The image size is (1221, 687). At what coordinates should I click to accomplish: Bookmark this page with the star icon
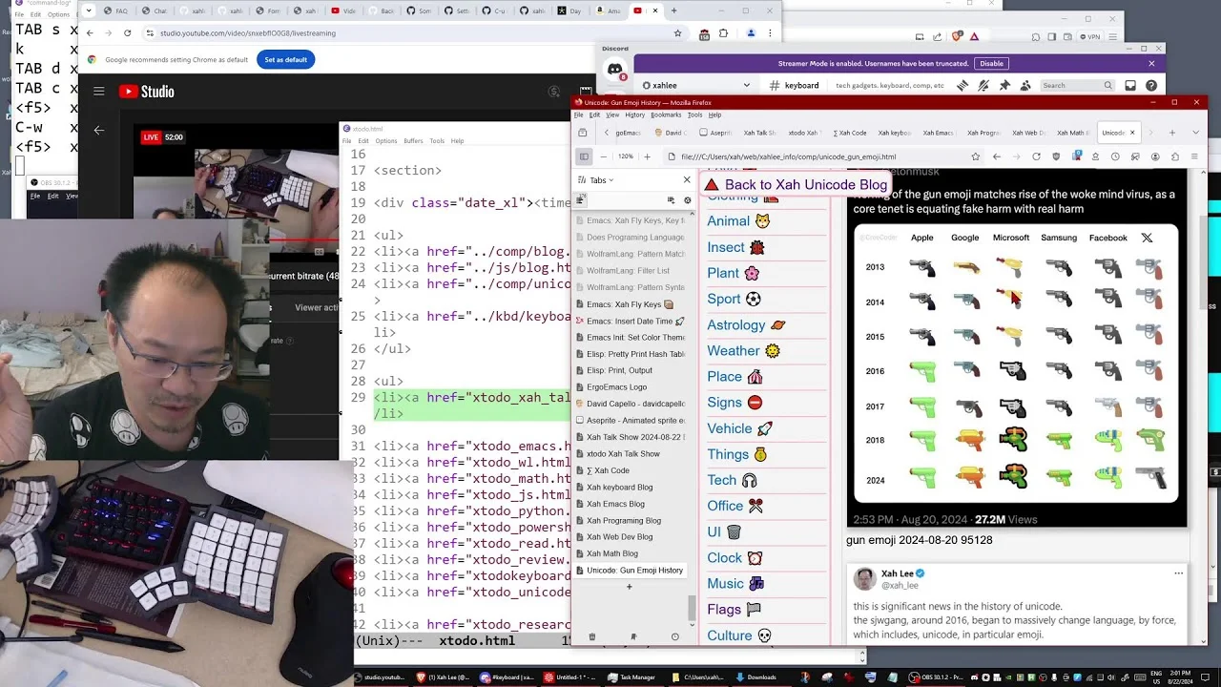975,156
